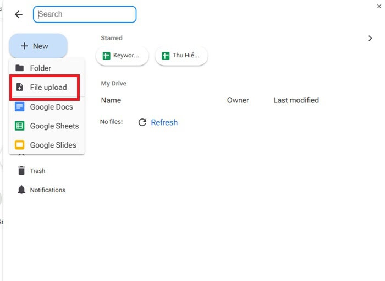Click the No files! message text
This screenshot has width=385, height=281.
point(111,122)
